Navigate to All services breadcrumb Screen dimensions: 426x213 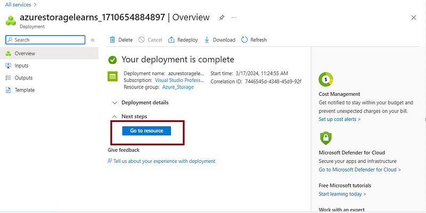click(x=18, y=5)
